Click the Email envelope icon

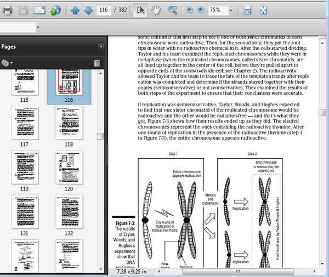coord(39,10)
